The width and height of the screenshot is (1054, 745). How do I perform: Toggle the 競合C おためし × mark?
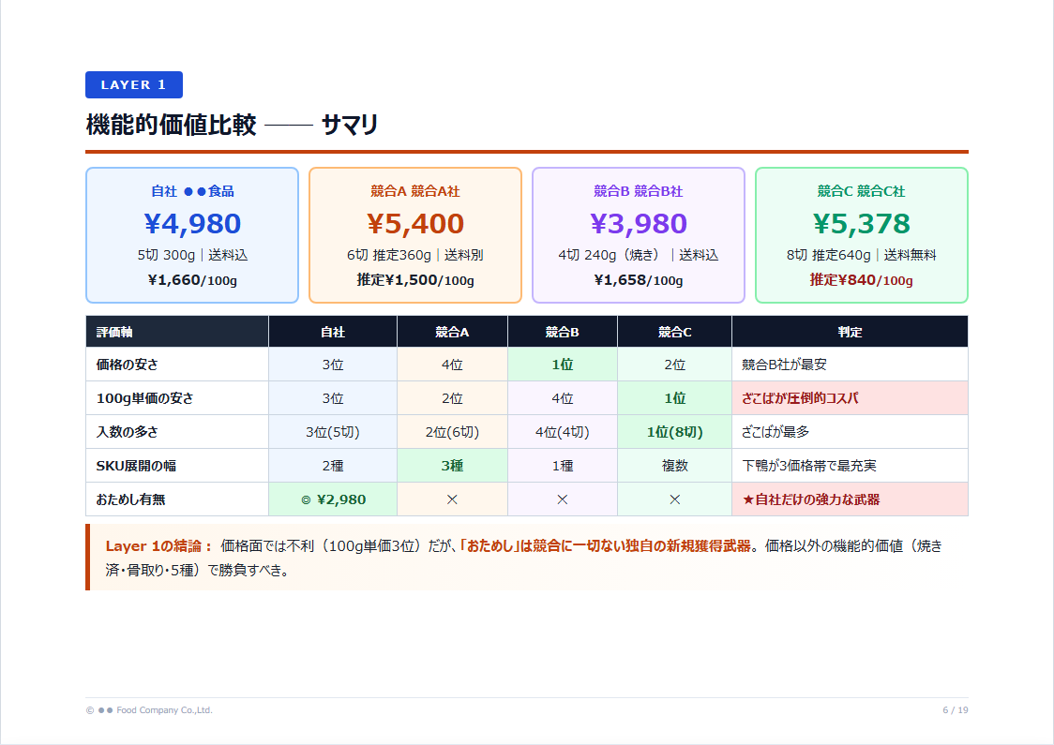point(674,499)
